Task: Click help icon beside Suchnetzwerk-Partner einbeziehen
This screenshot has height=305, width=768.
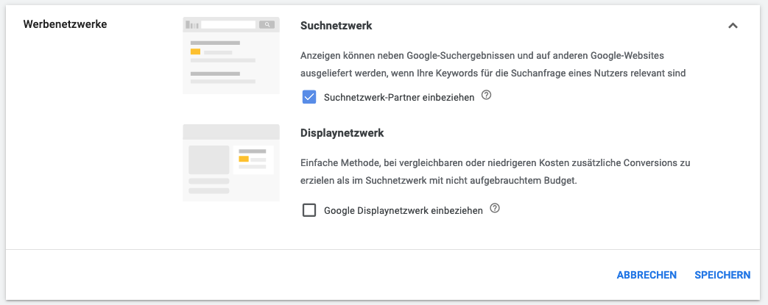Action: tap(486, 96)
